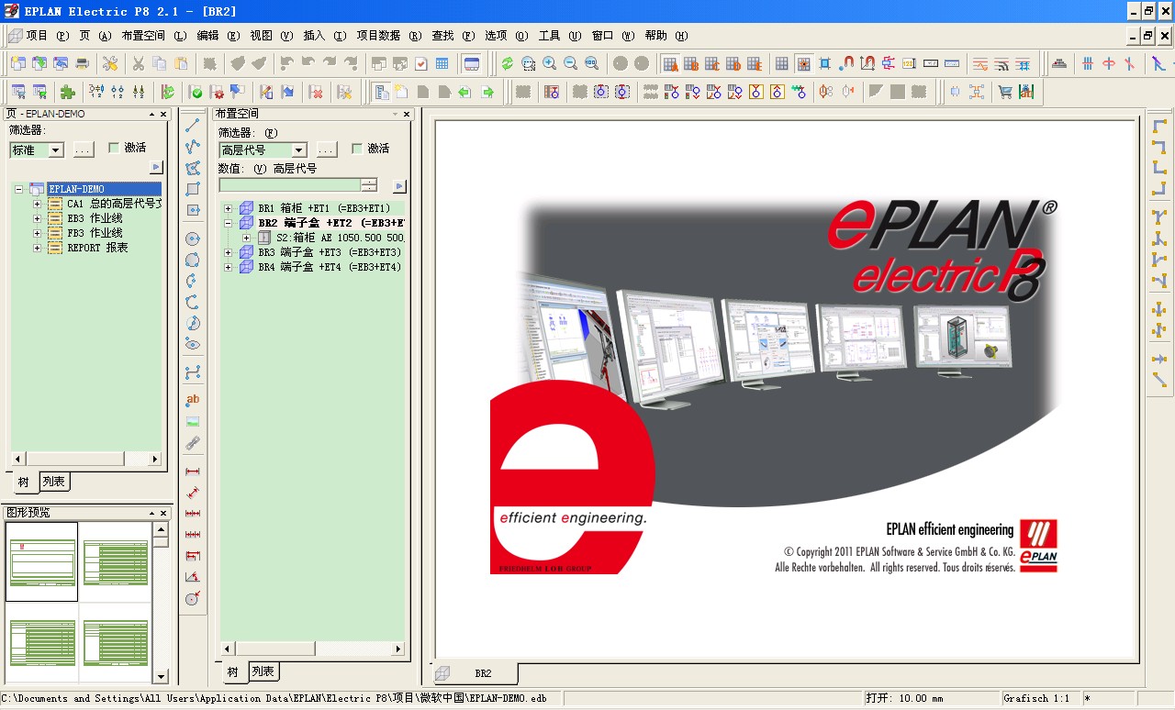The width and height of the screenshot is (1175, 710).
Task: Select the Polyline drawing tool
Action: pyautogui.click(x=193, y=147)
